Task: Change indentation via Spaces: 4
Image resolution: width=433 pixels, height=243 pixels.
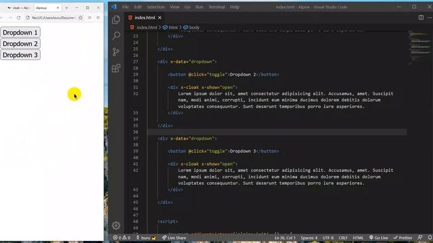Action: click(309, 238)
